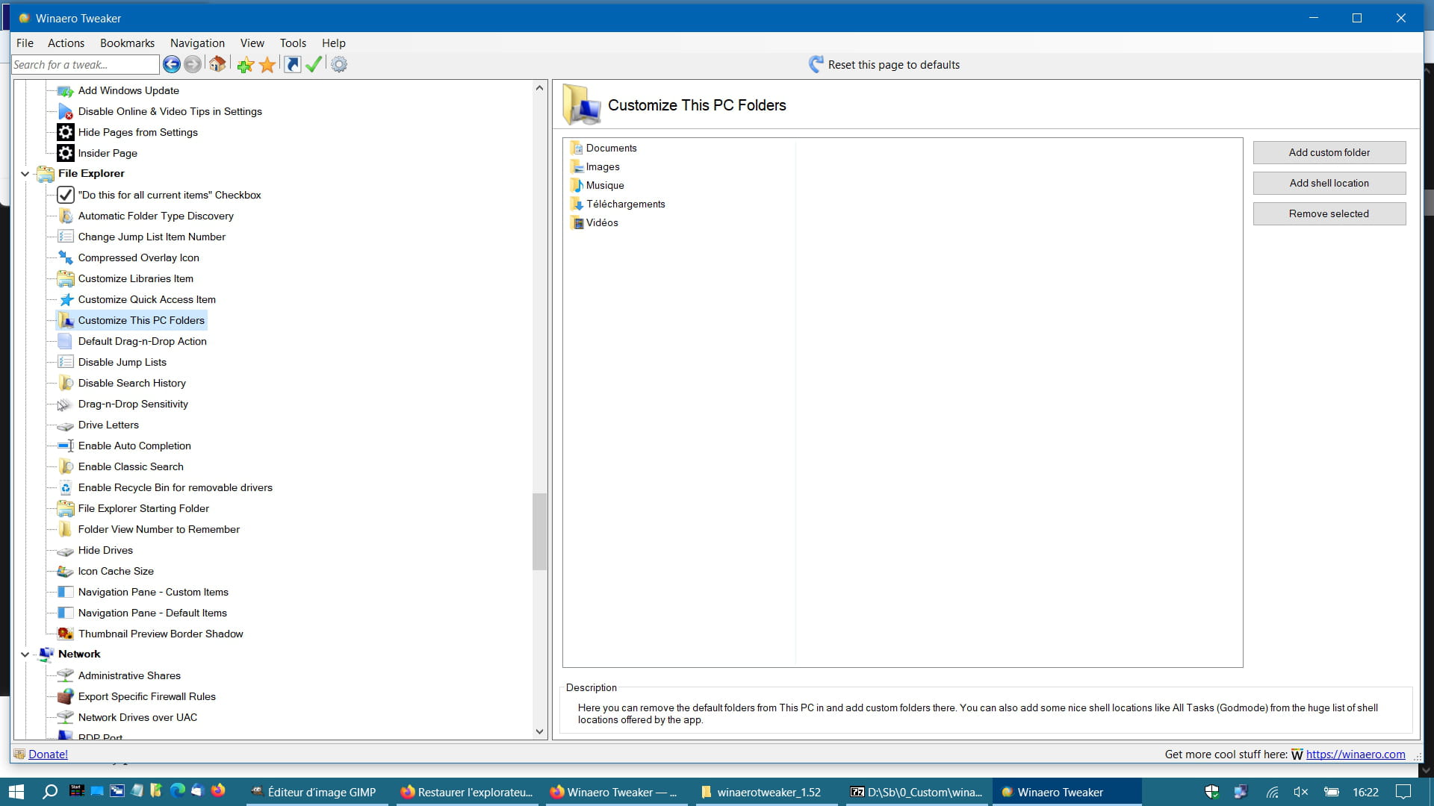Select Navigation Pane - Custom Items
Image resolution: width=1434 pixels, height=806 pixels.
pos(153,592)
